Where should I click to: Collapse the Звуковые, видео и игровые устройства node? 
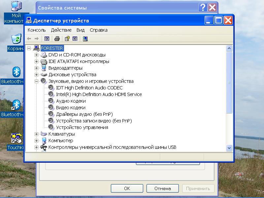click(37, 81)
